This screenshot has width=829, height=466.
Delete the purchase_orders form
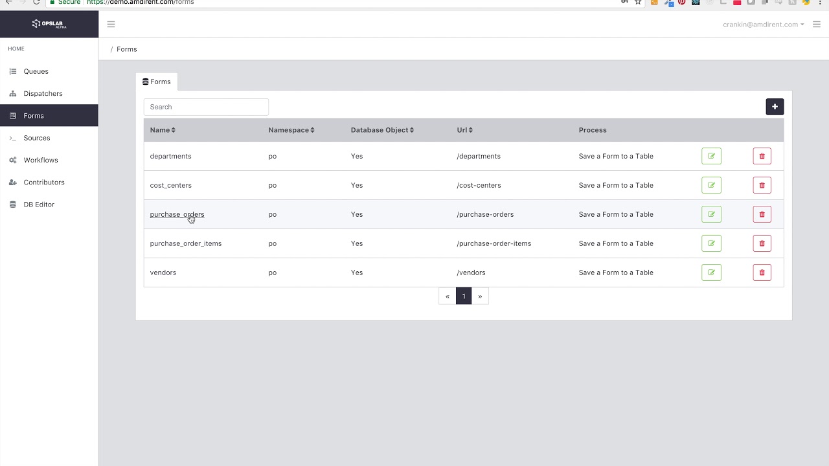(762, 214)
